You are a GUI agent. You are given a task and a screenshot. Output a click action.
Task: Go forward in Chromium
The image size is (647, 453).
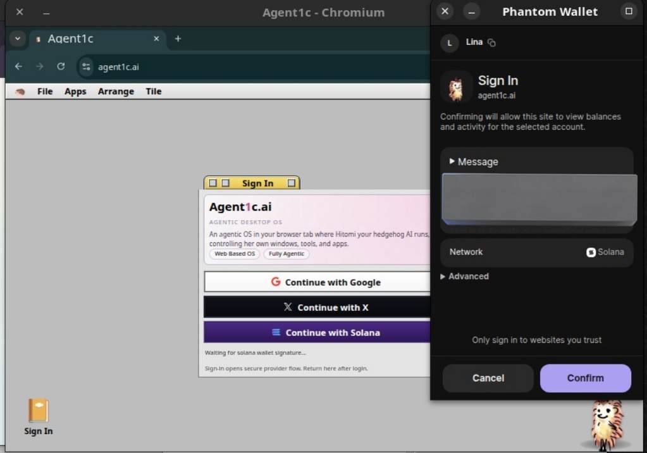pyautogui.click(x=40, y=66)
